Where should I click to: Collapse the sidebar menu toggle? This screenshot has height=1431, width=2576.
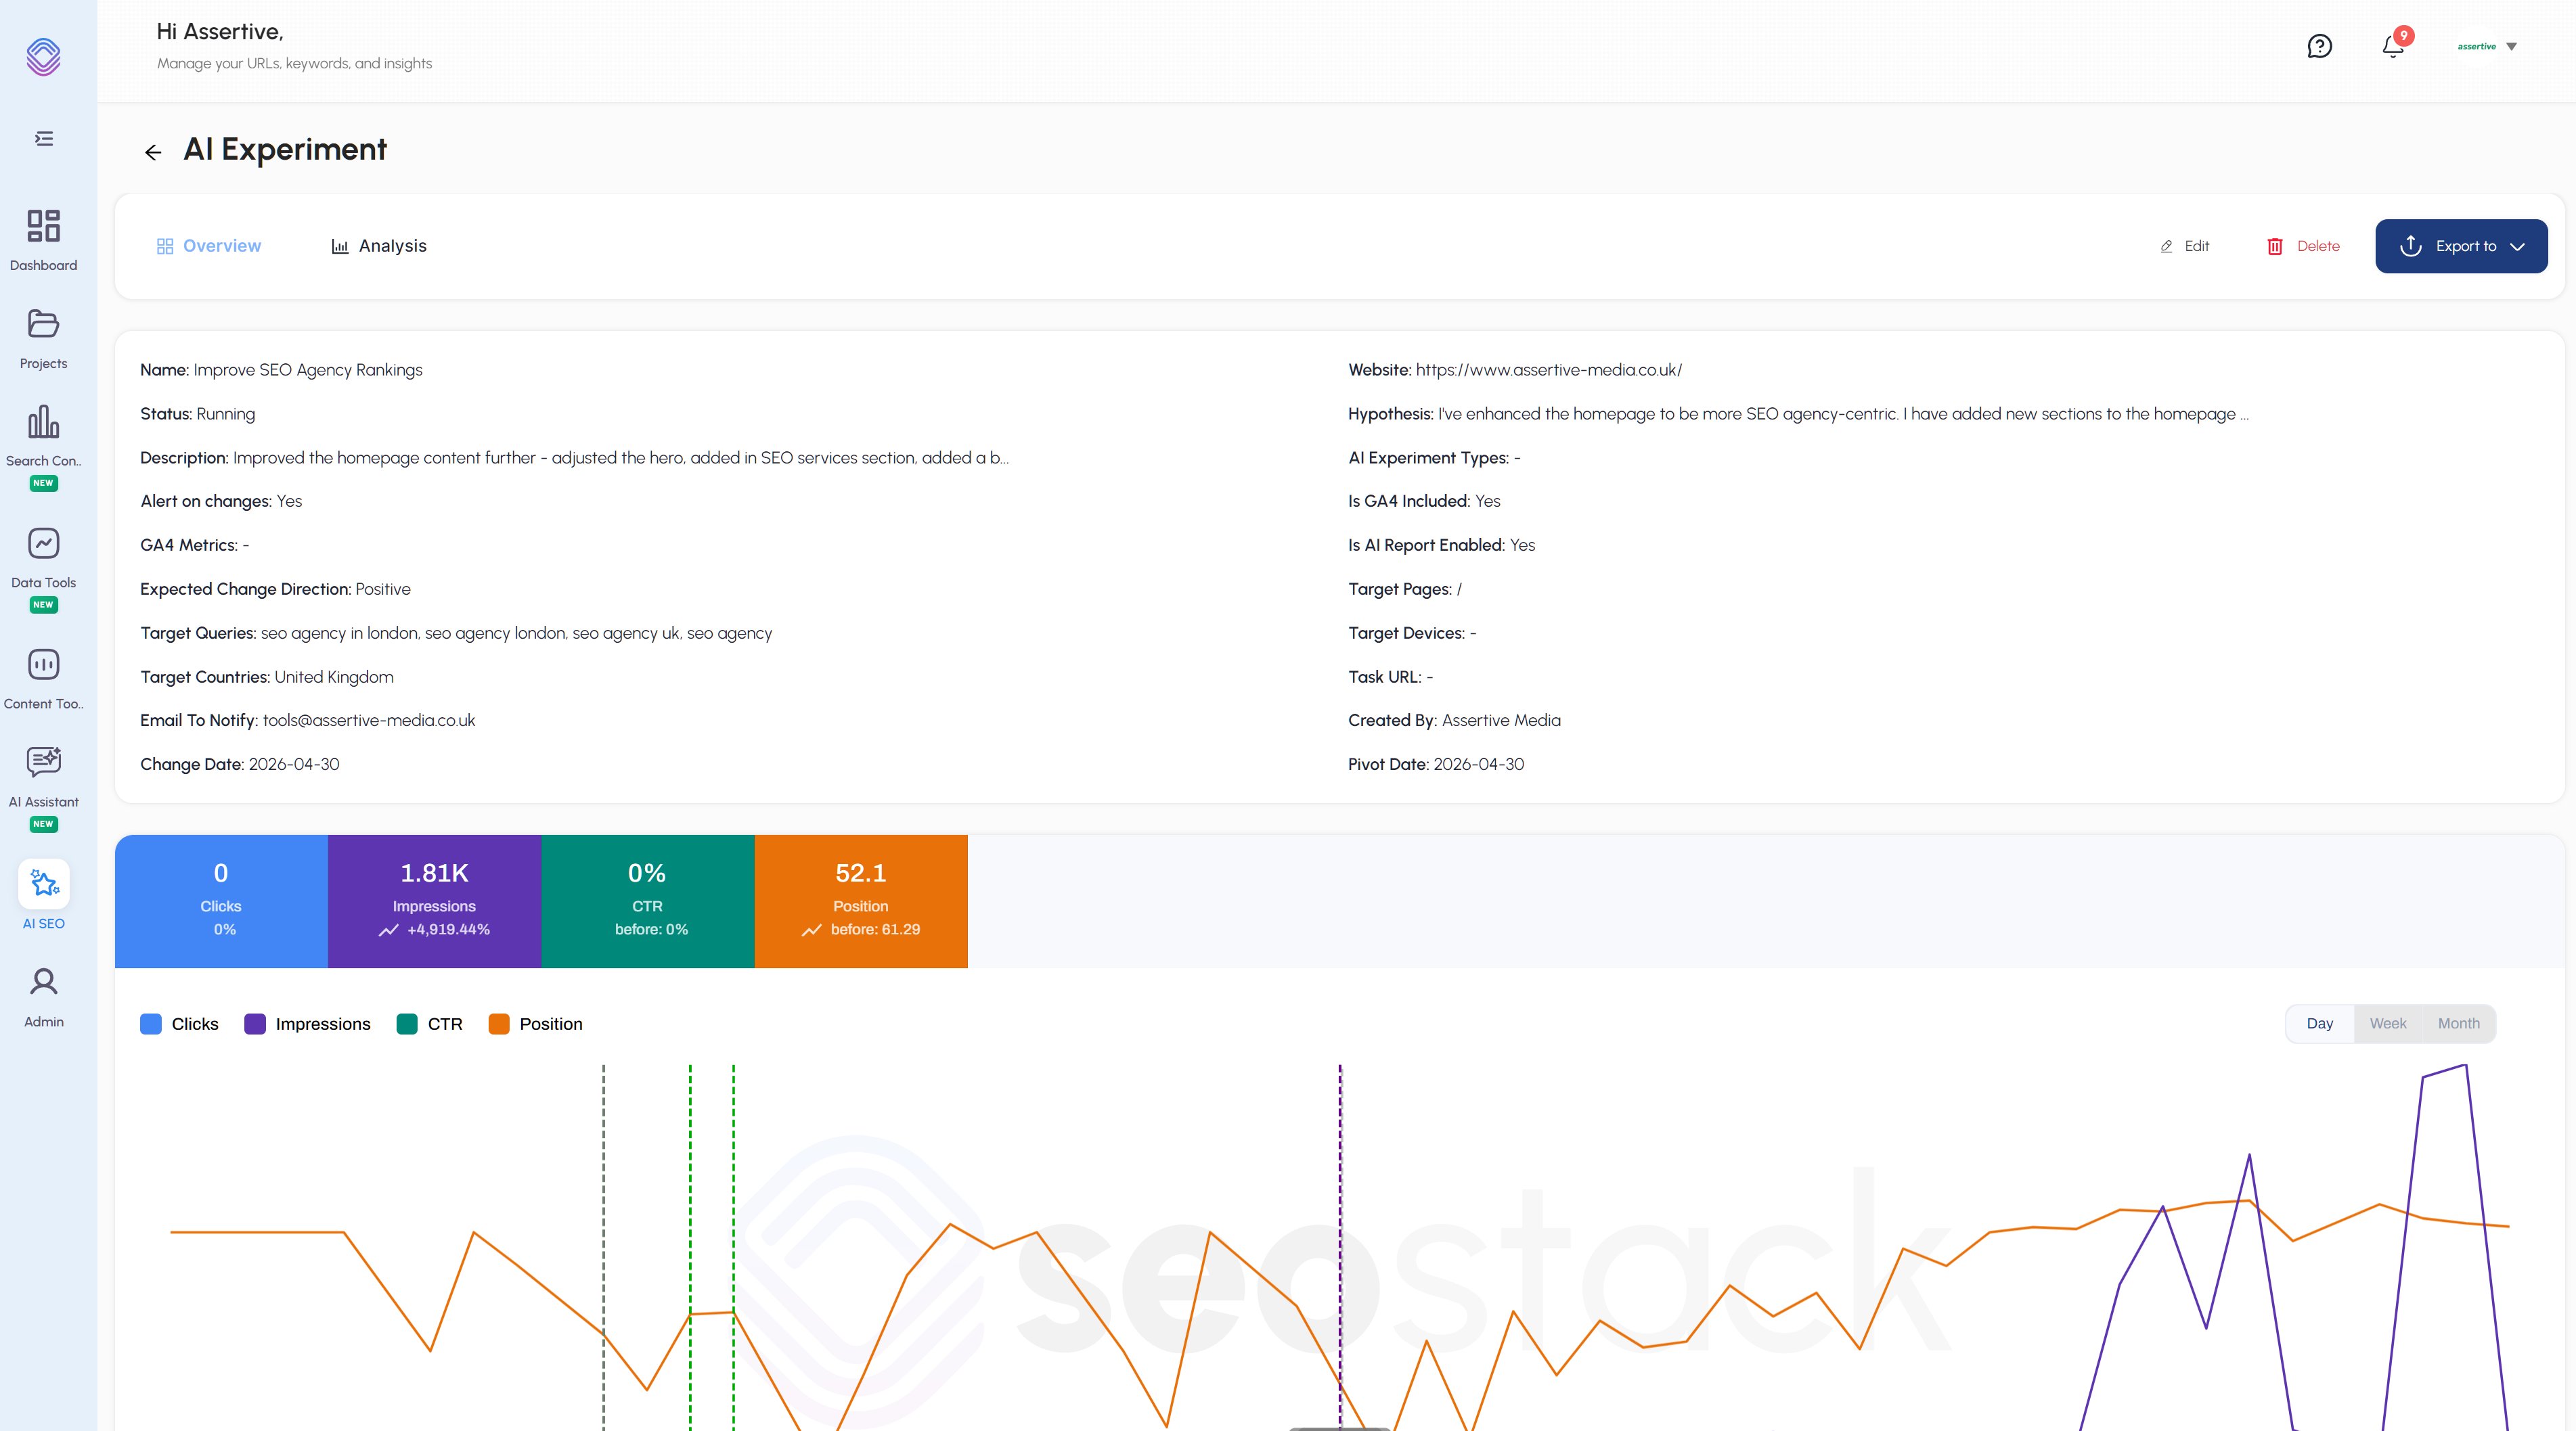(x=44, y=138)
